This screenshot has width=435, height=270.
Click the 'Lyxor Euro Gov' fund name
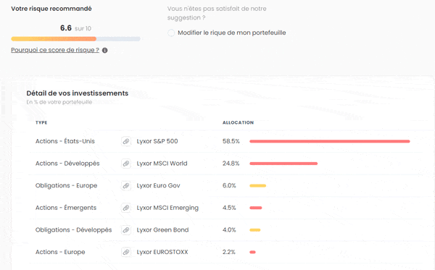158,185
